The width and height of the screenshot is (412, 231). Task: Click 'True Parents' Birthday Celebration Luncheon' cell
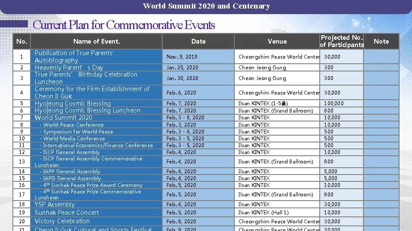[x=97, y=78]
